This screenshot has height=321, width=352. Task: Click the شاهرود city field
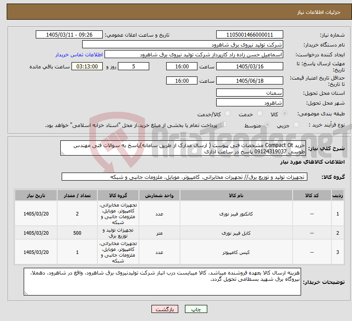tap(249, 103)
